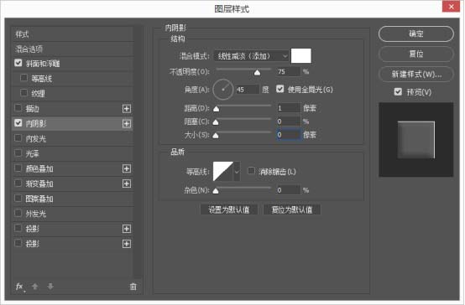Toggle the 斜面和浮雕 checkbox
This screenshot has height=305, width=465.
pyautogui.click(x=18, y=63)
